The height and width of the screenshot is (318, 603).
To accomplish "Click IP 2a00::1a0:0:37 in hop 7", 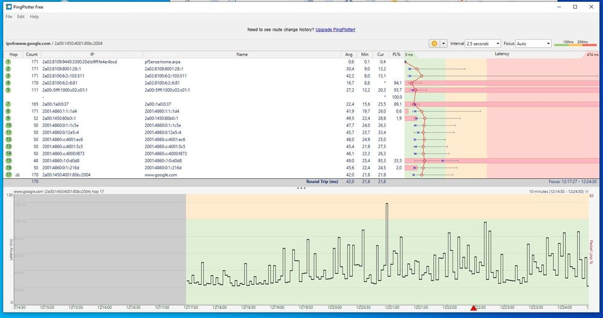I will tap(56, 104).
